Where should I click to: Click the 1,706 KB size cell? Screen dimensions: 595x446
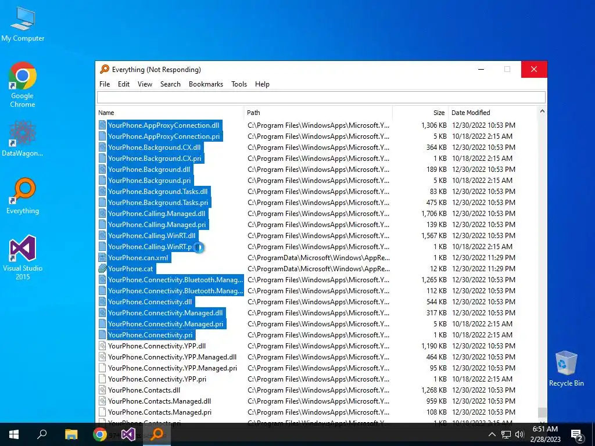433,214
